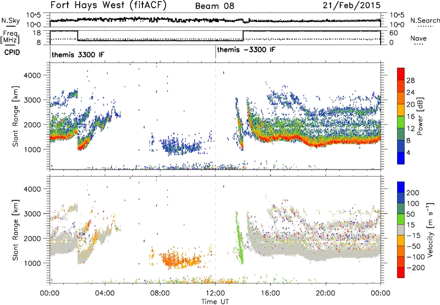Click the "N.Search" legend label
Image resolution: width=440 pixels, height=305 pixels.
pos(425,20)
